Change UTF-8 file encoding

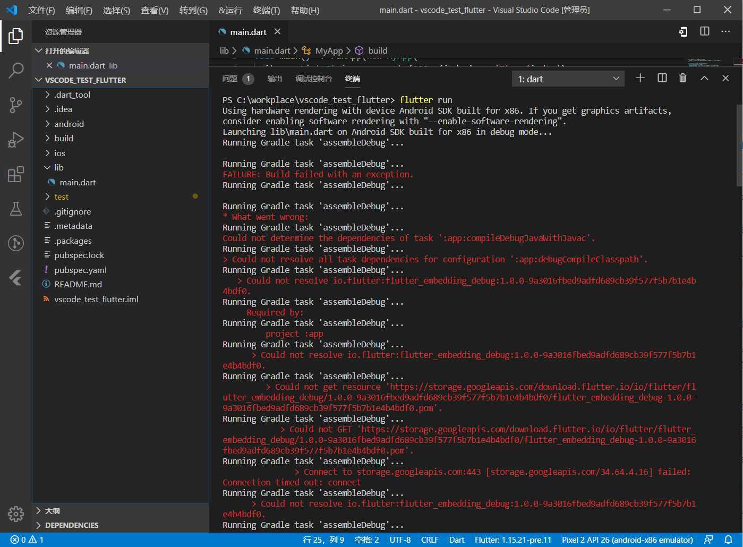coord(400,540)
